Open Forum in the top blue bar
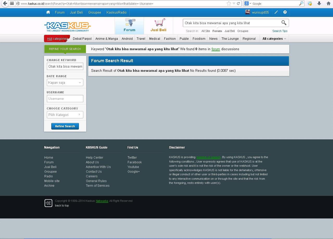 60,12
